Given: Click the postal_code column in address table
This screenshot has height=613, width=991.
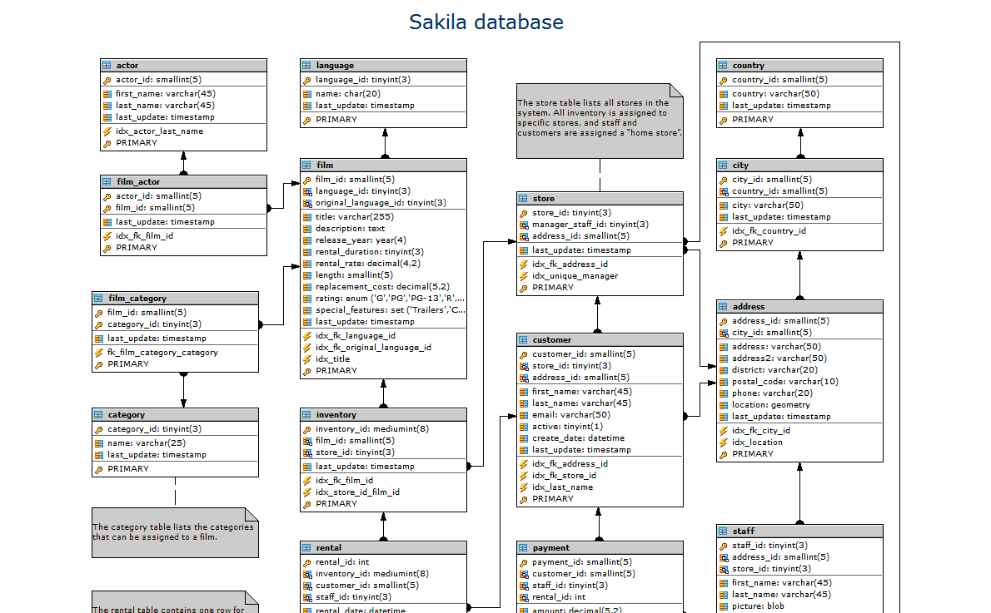Looking at the screenshot, I should (x=784, y=382).
